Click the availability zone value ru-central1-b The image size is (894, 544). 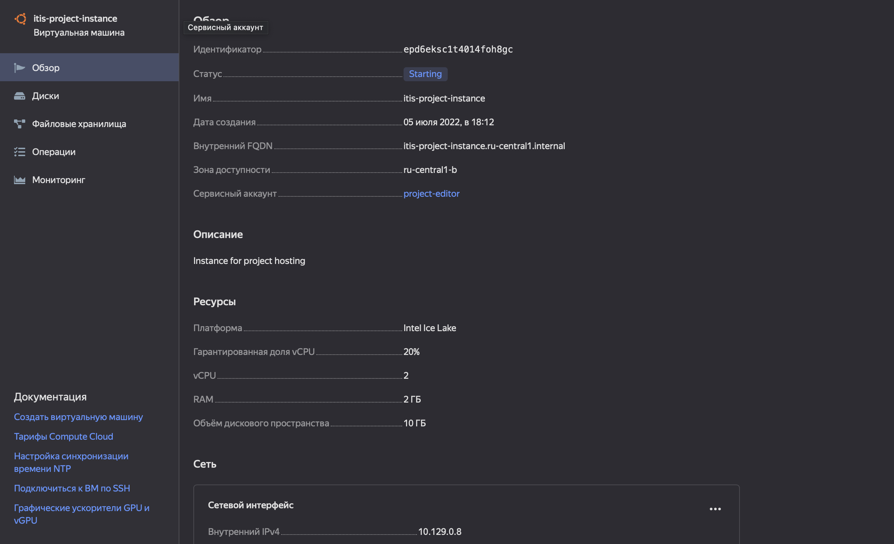[430, 170]
